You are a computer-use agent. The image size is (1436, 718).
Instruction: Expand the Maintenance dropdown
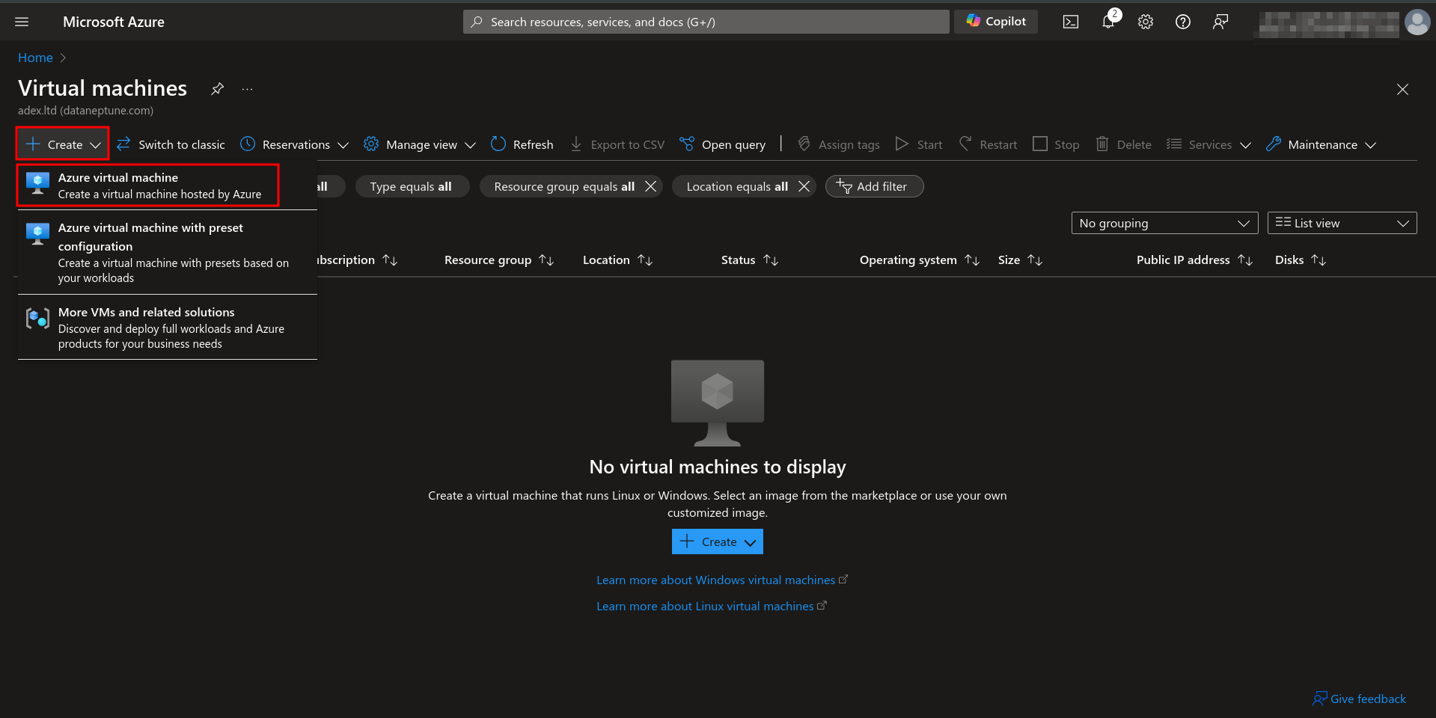tap(1321, 144)
